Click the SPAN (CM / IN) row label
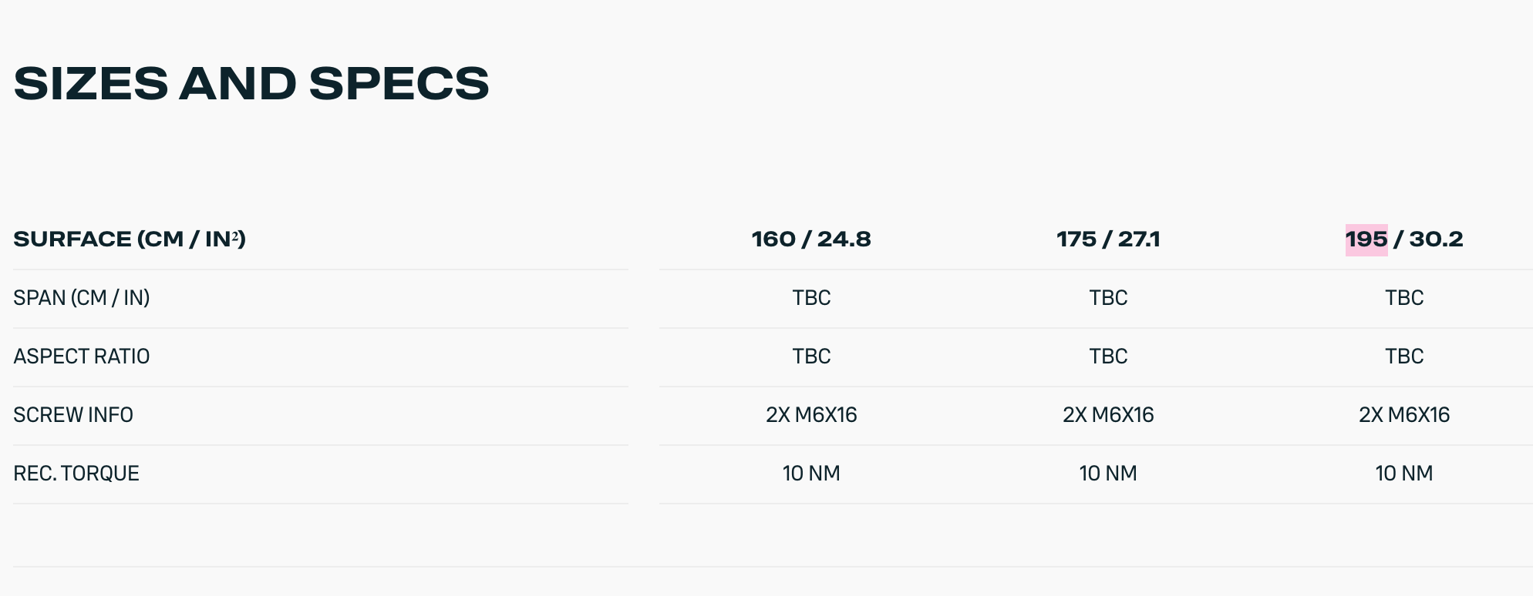Viewport: 1533px width, 596px height. point(82,297)
